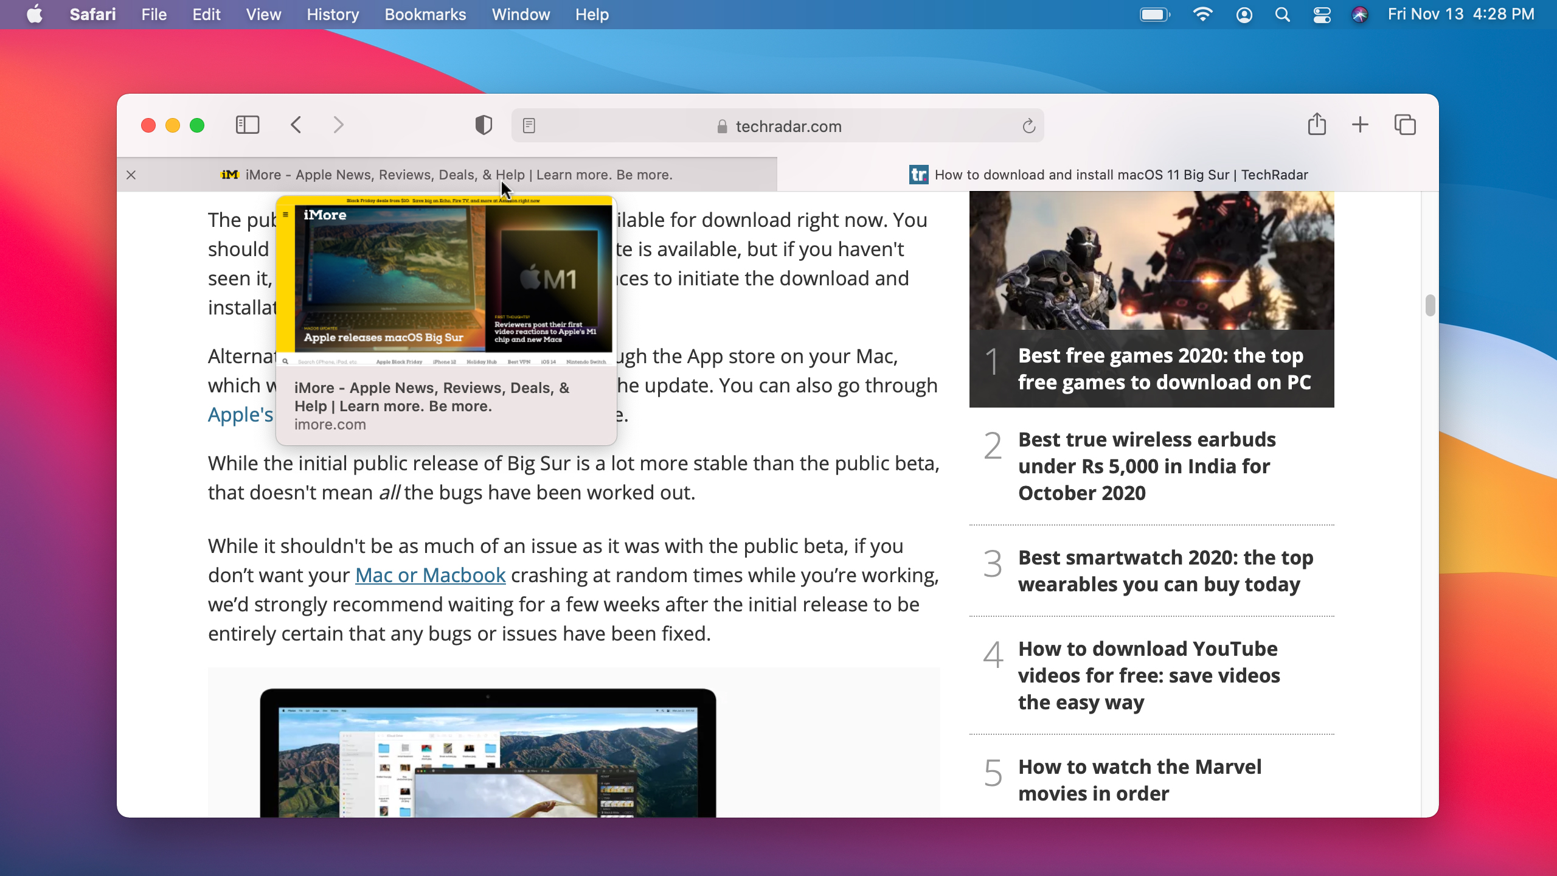Open Spotlight search

(x=1282, y=15)
